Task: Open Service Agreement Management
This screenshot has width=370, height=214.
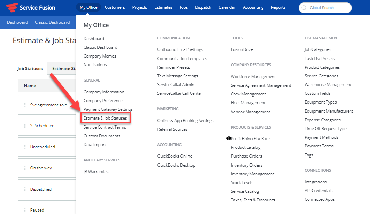Action: tap(261, 85)
